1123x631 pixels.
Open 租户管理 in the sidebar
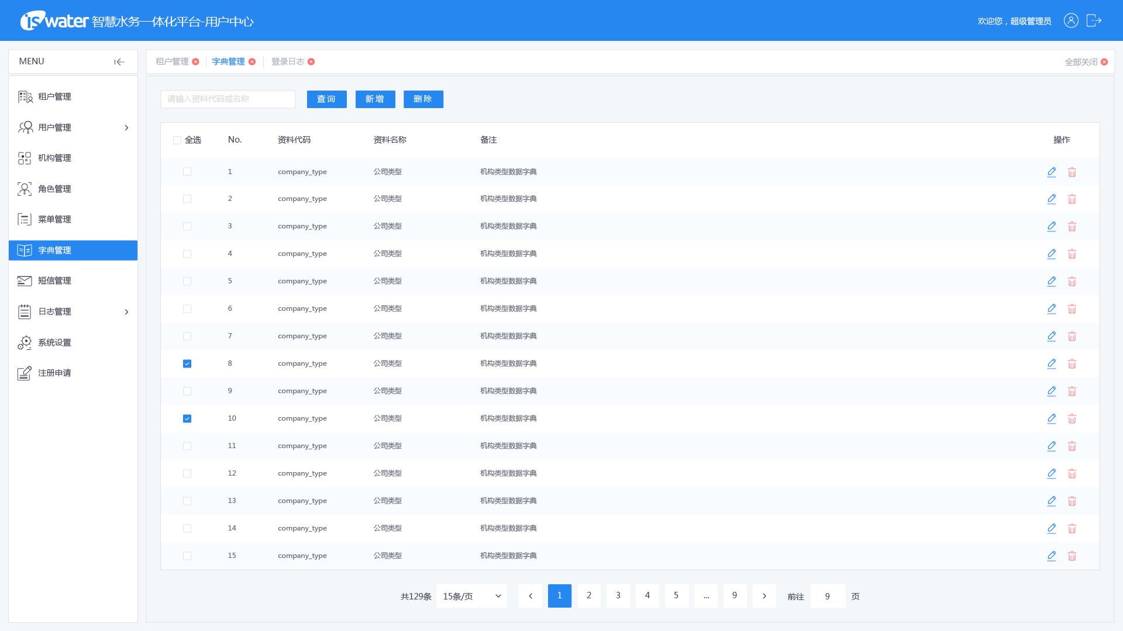click(x=73, y=97)
